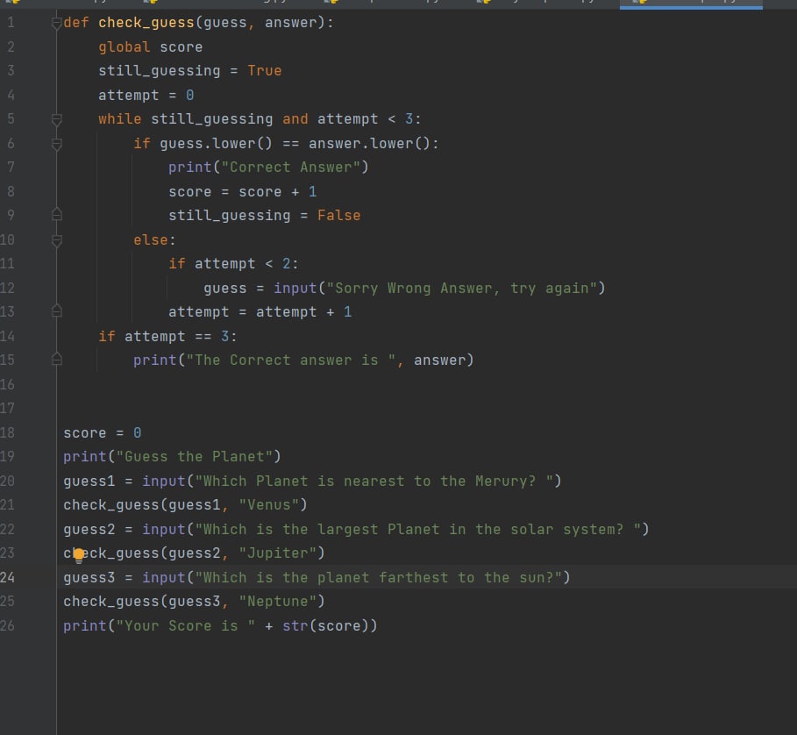Click 'score = score + 1' on line 8
The width and height of the screenshot is (797, 735).
click(243, 191)
